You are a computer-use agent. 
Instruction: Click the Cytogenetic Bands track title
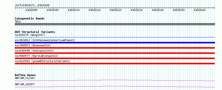click(30, 18)
